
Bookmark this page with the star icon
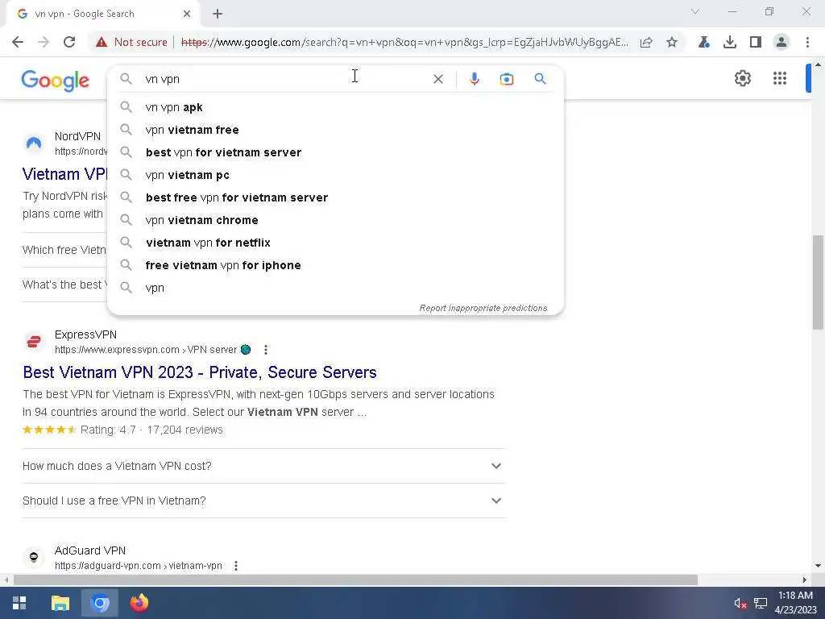coord(672,42)
